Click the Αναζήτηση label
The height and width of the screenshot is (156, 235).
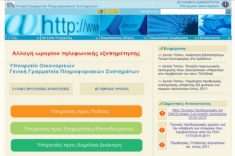coord(150,11)
